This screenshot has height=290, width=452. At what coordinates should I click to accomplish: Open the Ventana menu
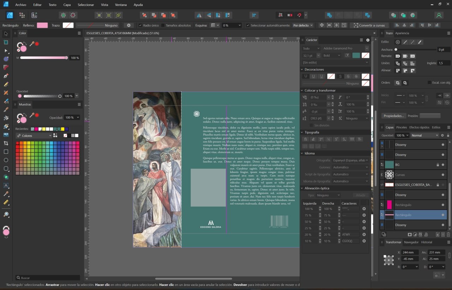click(x=121, y=5)
